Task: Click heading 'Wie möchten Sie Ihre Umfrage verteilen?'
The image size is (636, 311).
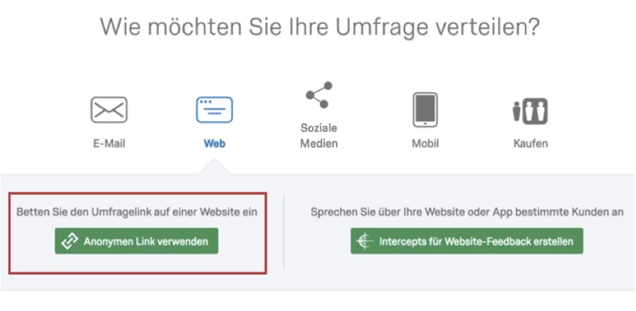Action: click(x=319, y=26)
